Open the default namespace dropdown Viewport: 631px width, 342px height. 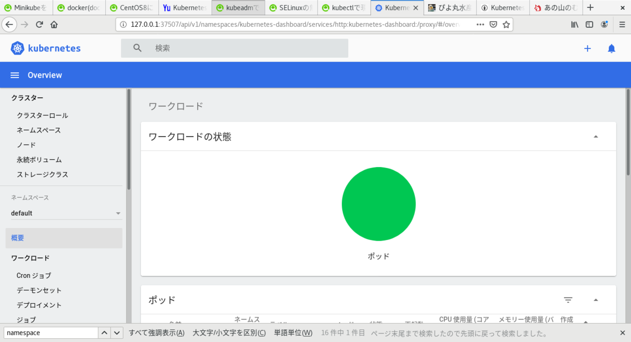(x=66, y=213)
